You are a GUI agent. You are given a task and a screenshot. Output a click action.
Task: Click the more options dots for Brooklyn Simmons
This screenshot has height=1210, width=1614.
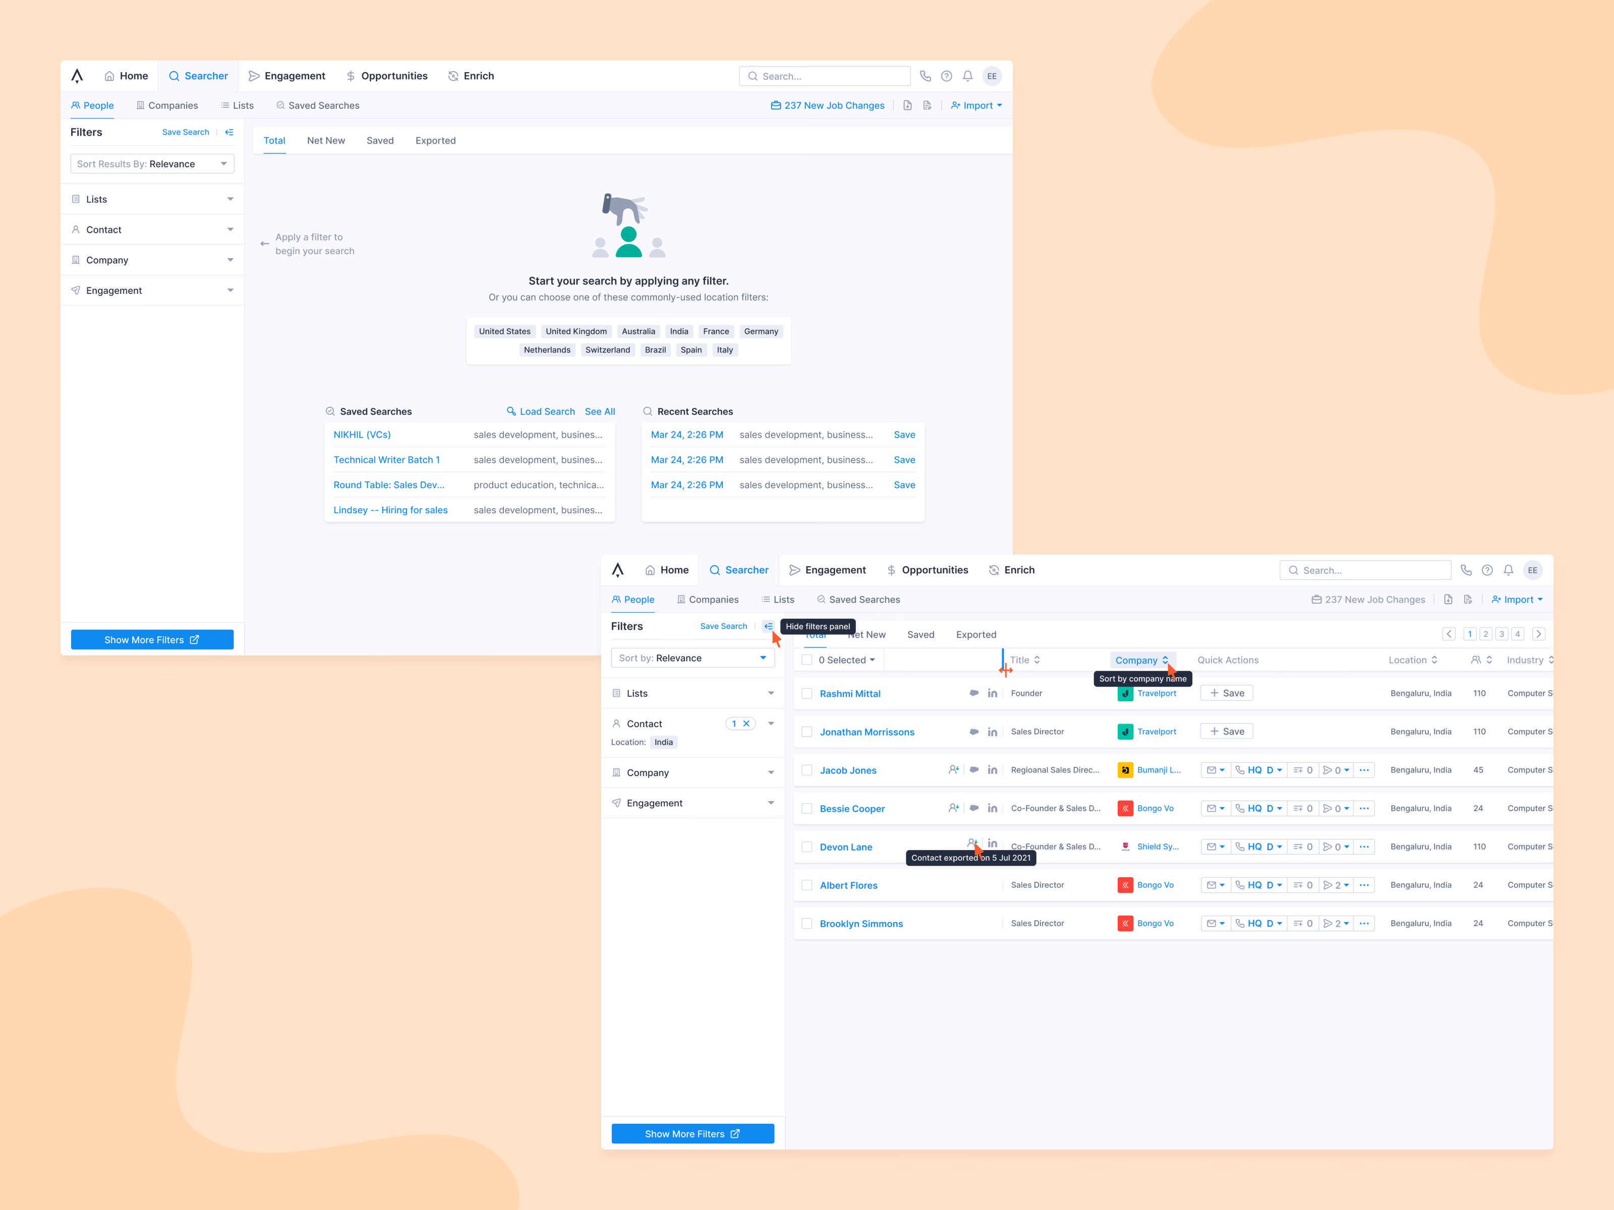tap(1364, 923)
